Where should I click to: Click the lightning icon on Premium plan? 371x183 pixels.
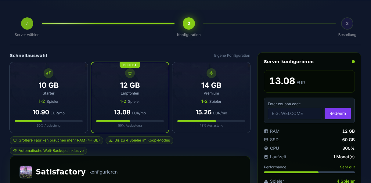click(211, 73)
